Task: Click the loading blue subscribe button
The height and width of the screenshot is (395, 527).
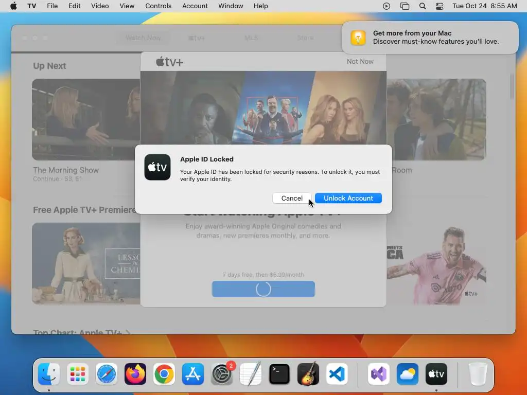Action: click(x=263, y=289)
